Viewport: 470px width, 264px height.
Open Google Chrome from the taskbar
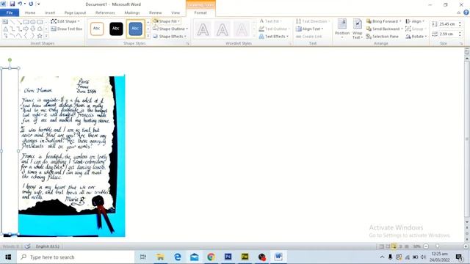pyautogui.click(x=211, y=257)
